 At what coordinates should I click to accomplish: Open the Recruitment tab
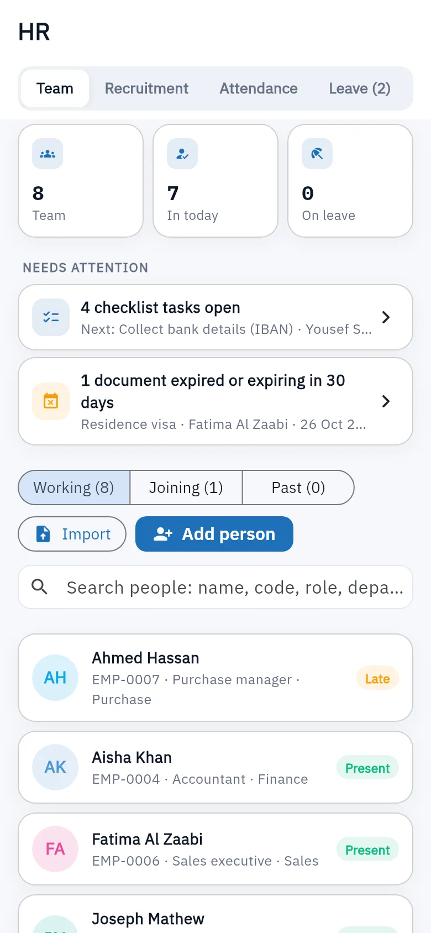coord(146,88)
